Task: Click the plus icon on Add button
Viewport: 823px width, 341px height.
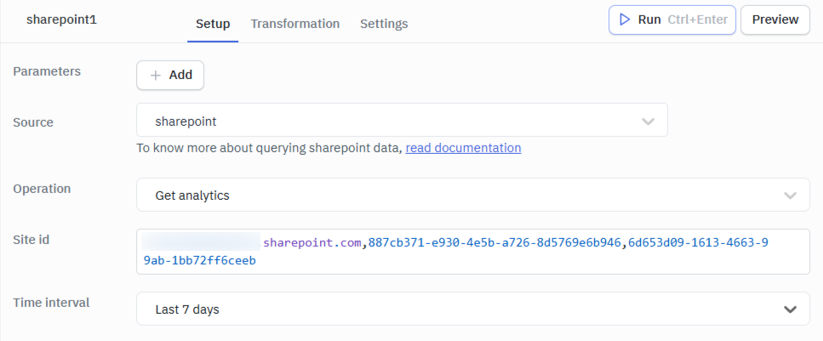Action: click(x=155, y=76)
